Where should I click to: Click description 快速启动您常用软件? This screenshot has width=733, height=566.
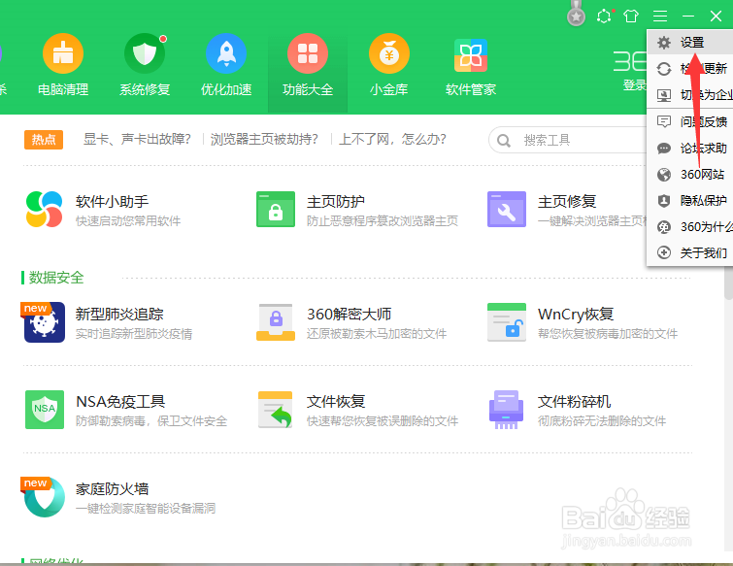coord(128,221)
